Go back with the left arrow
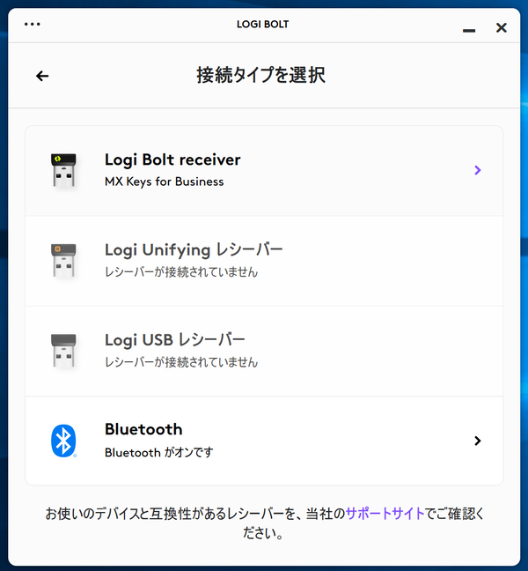The height and width of the screenshot is (571, 528). [42, 76]
